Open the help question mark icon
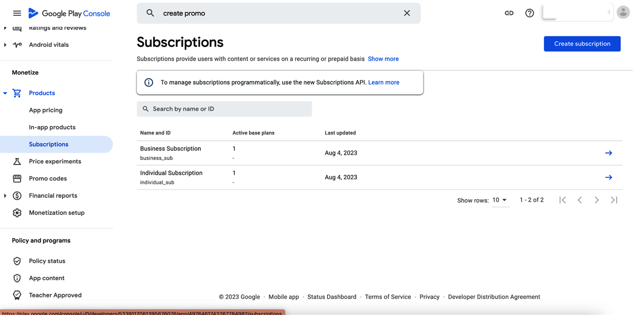 [x=530, y=13]
